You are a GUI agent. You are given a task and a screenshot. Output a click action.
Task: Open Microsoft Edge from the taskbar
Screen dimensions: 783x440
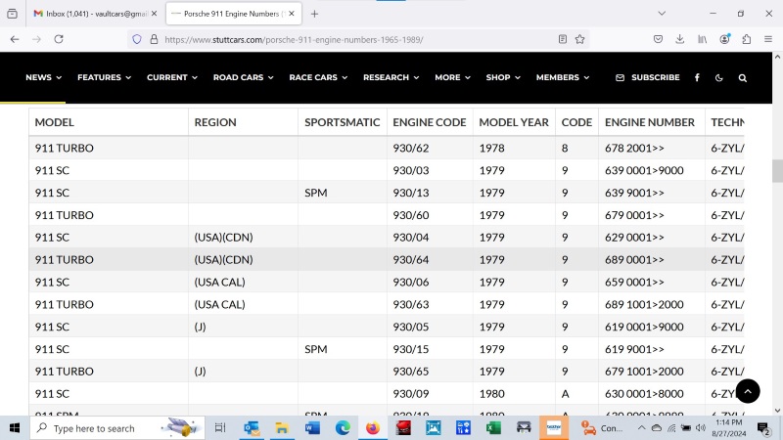tap(343, 428)
